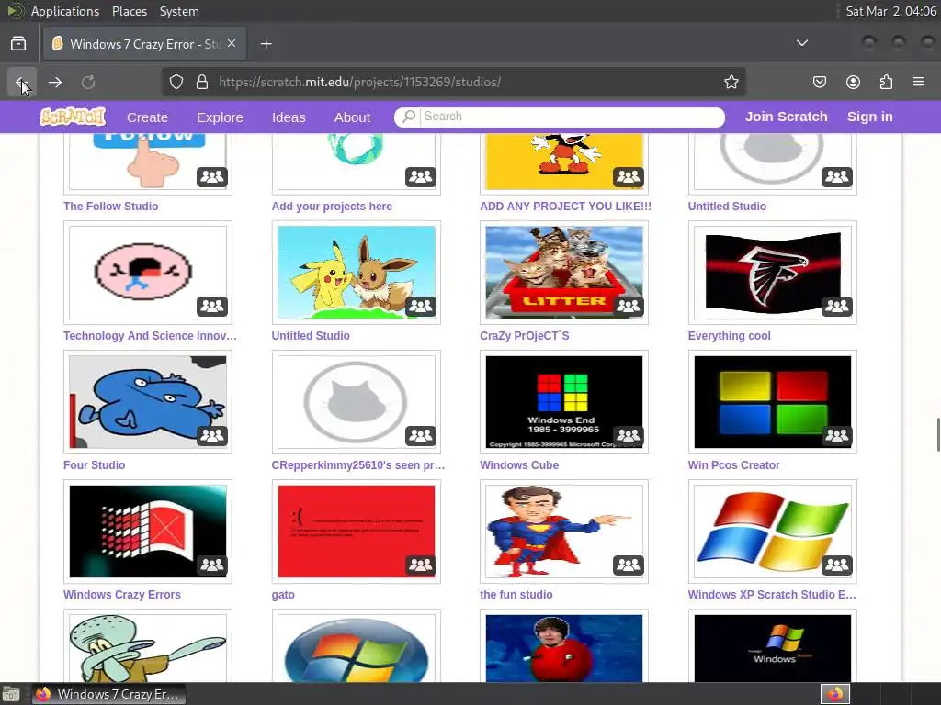941x705 pixels.
Task: Open the Atlanta Falcons flag thumbnail
Action: click(772, 272)
